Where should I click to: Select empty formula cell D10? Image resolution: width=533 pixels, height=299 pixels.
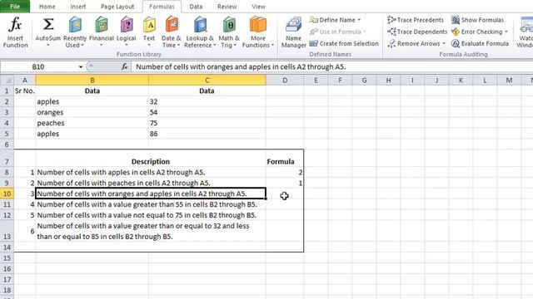[x=285, y=194]
